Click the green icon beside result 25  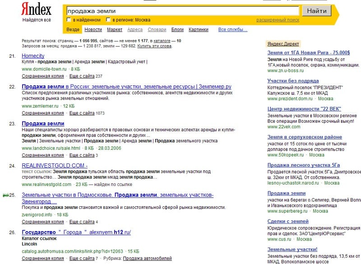click(5, 195)
